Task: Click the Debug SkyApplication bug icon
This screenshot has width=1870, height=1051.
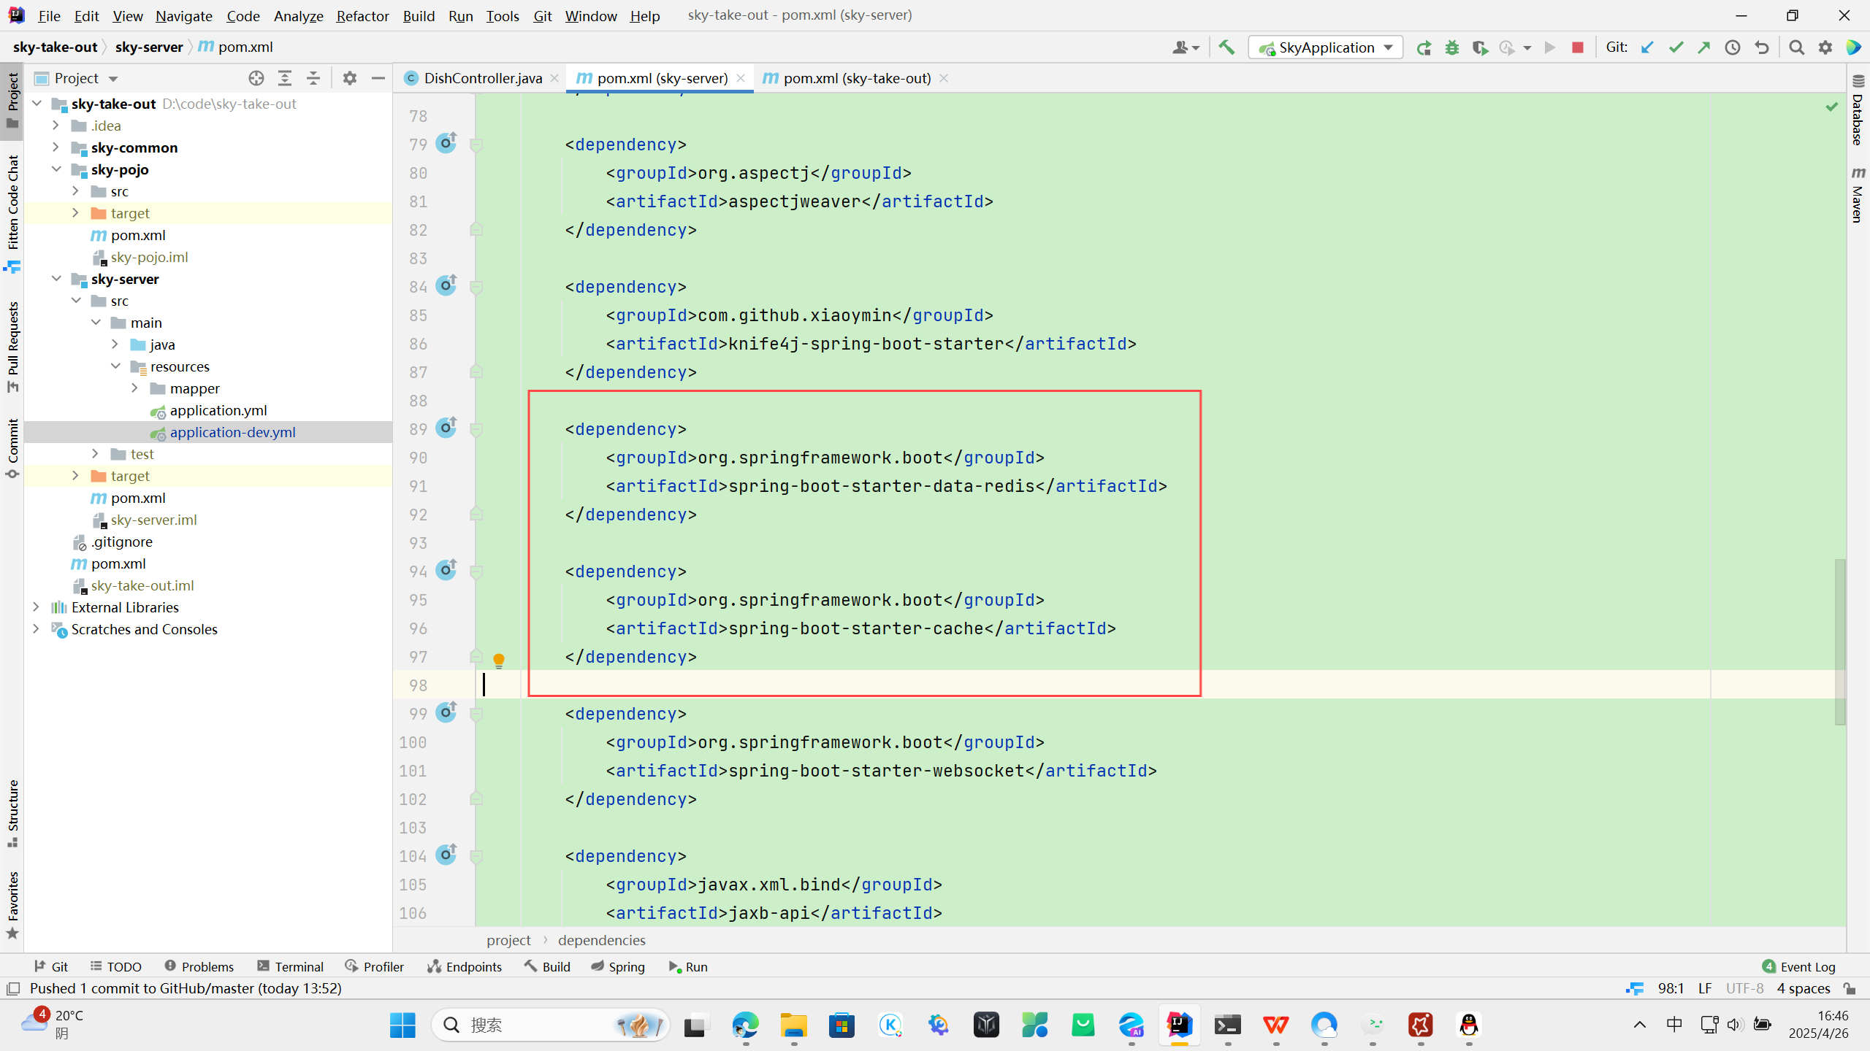Action: click(x=1452, y=47)
